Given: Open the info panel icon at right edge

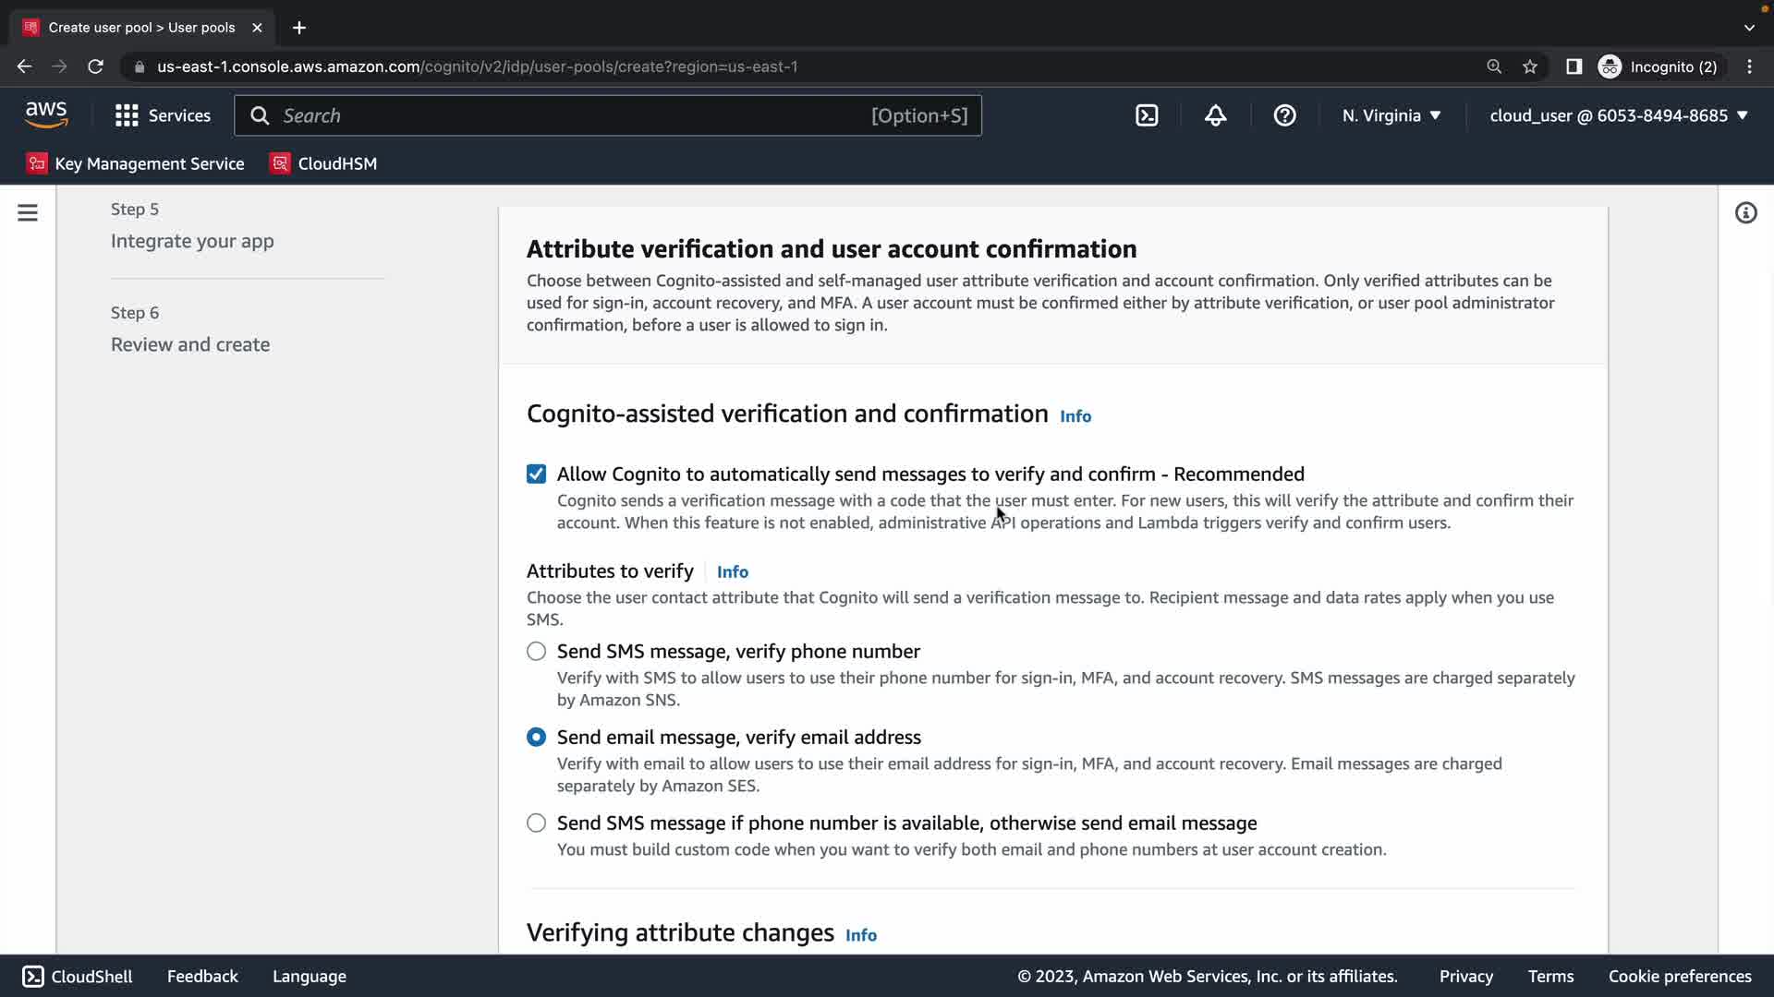Looking at the screenshot, I should tap(1745, 213).
